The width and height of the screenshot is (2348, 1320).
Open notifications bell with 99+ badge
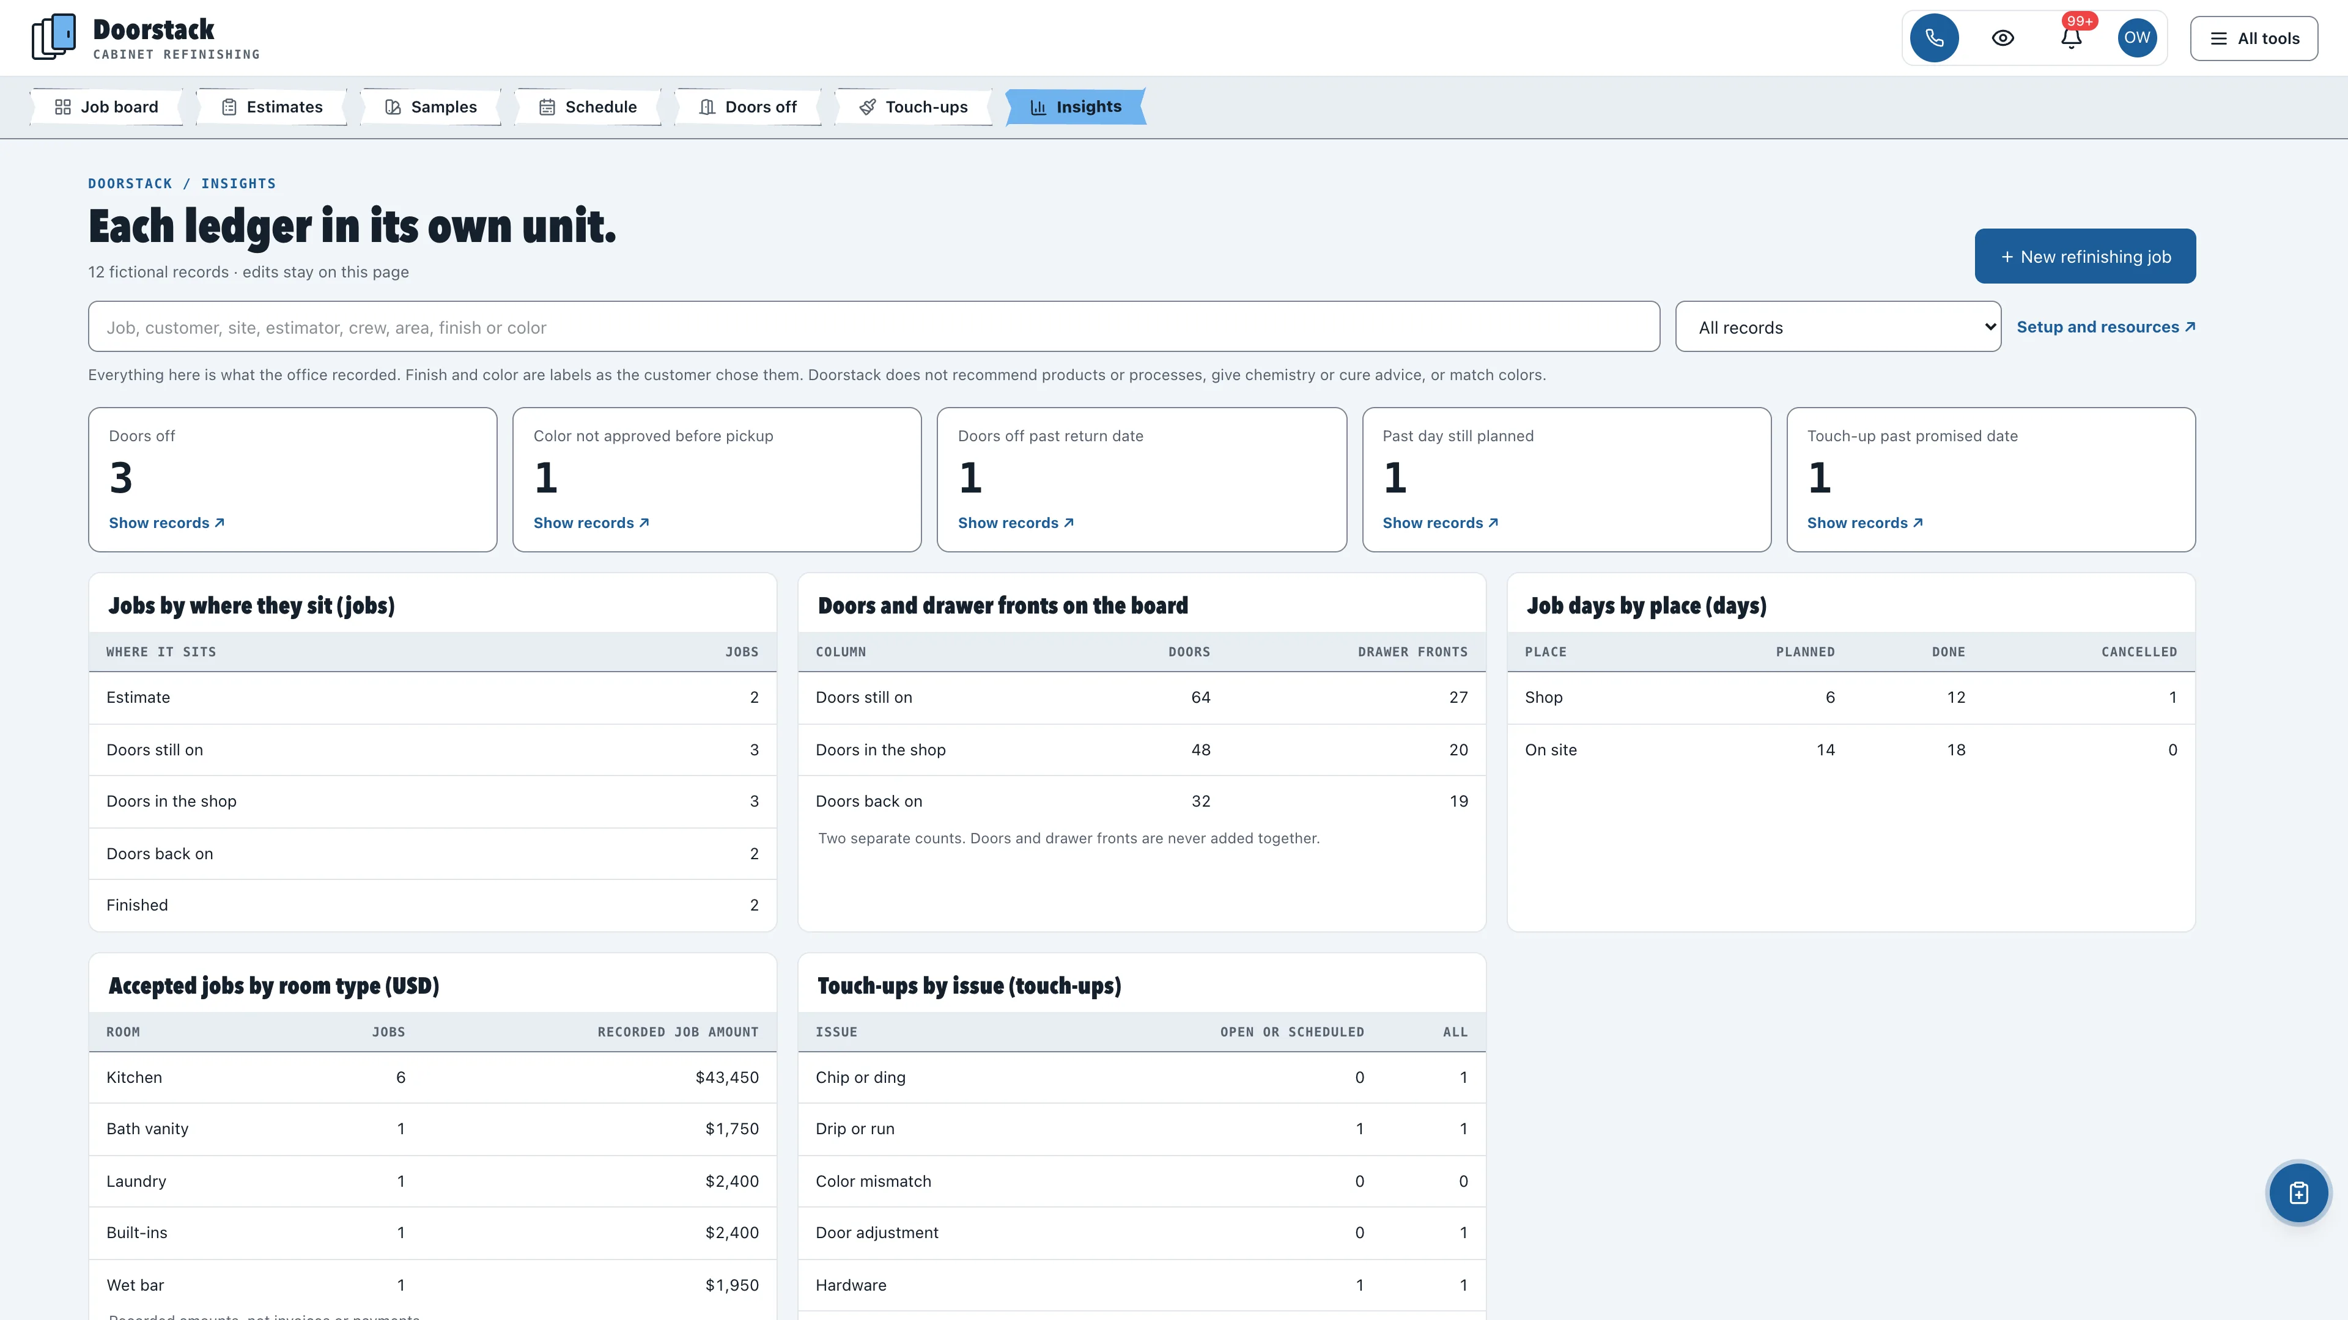pos(2071,38)
